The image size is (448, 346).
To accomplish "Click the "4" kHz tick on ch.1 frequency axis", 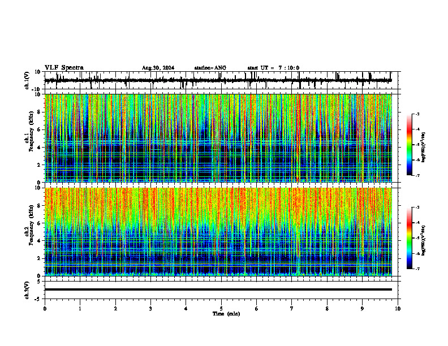I will click(40, 148).
